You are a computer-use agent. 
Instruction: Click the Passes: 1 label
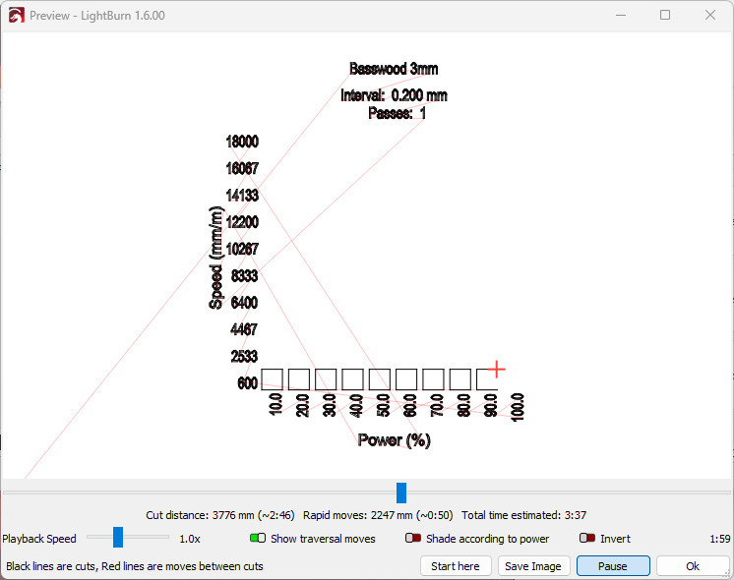(397, 113)
